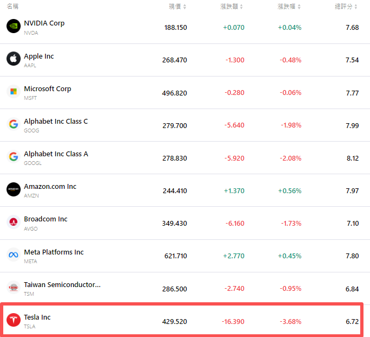Click the Taiwan Semiconductor logo icon
The height and width of the screenshot is (337, 370).
point(14,288)
